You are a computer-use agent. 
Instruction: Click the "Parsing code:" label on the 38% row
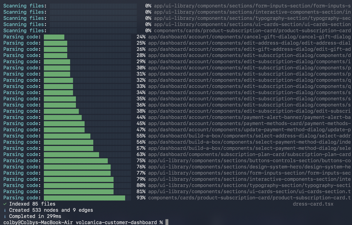[x=22, y=111]
